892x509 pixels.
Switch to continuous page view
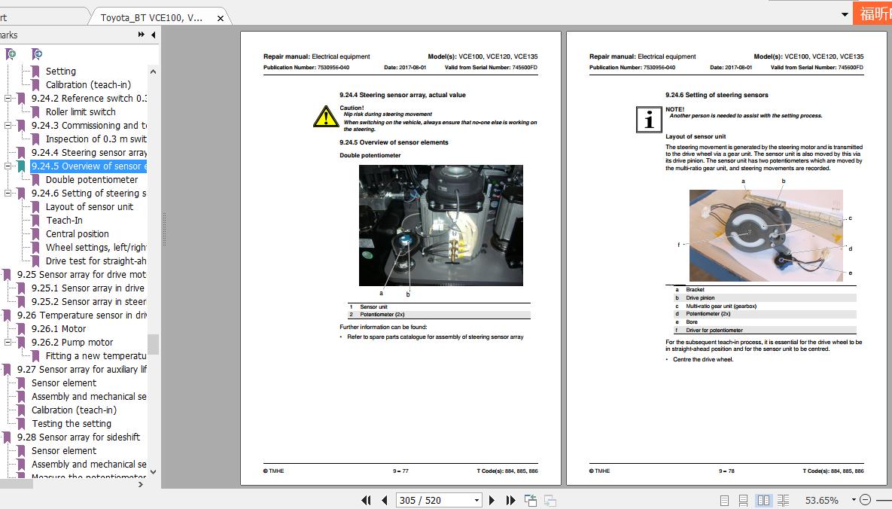(743, 501)
